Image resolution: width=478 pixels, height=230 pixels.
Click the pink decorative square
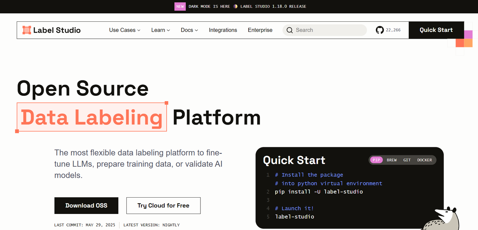tap(468, 35)
